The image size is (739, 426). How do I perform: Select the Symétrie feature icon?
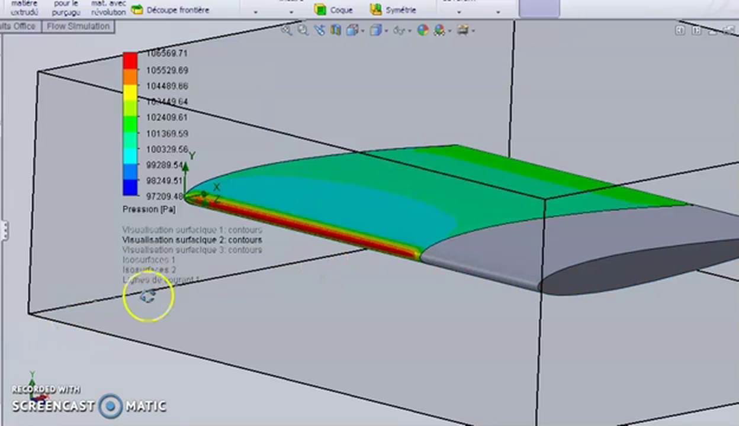375,9
